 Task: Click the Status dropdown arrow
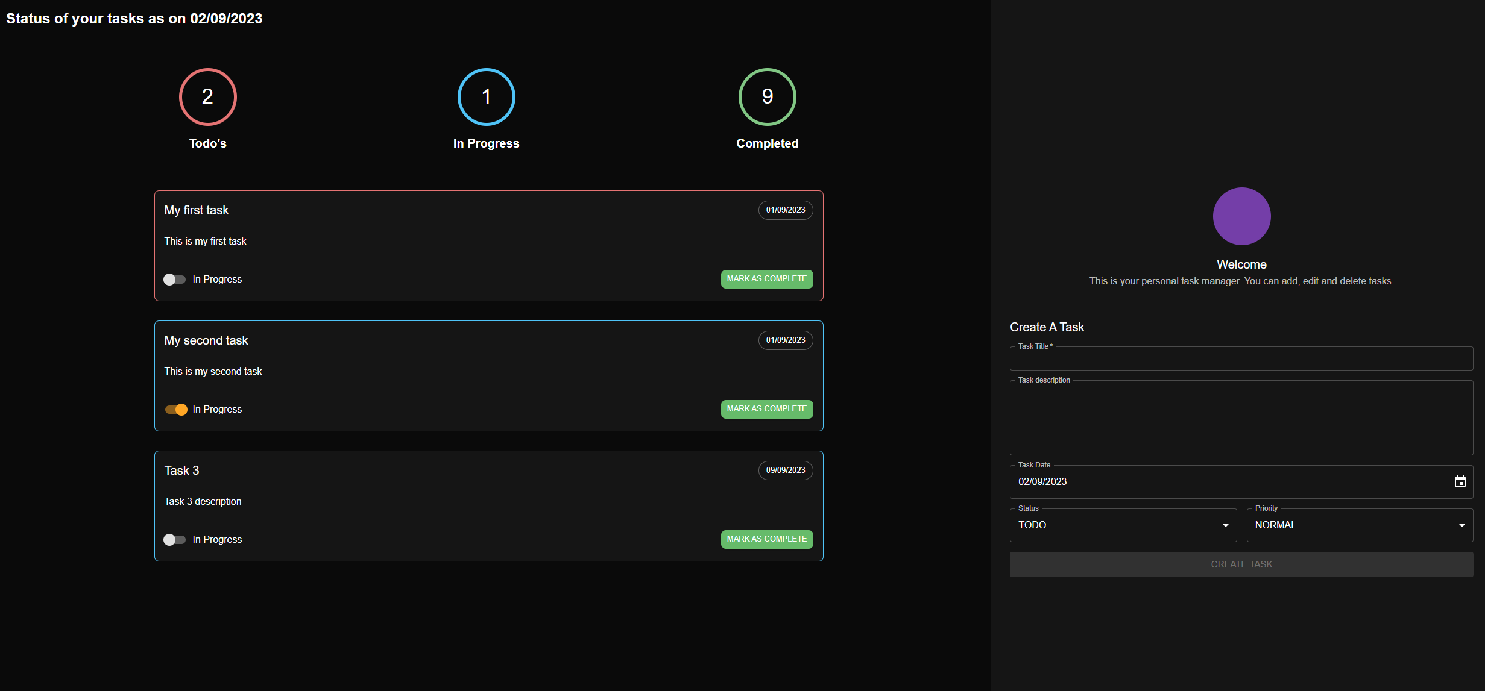coord(1225,525)
